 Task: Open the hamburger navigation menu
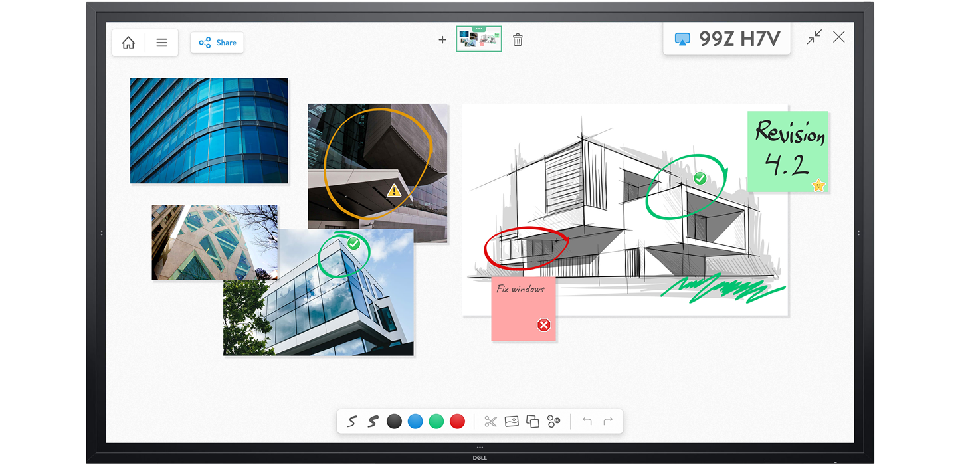pos(161,42)
